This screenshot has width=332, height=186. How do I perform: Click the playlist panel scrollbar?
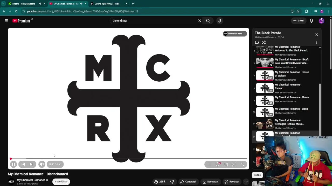tap(320, 110)
